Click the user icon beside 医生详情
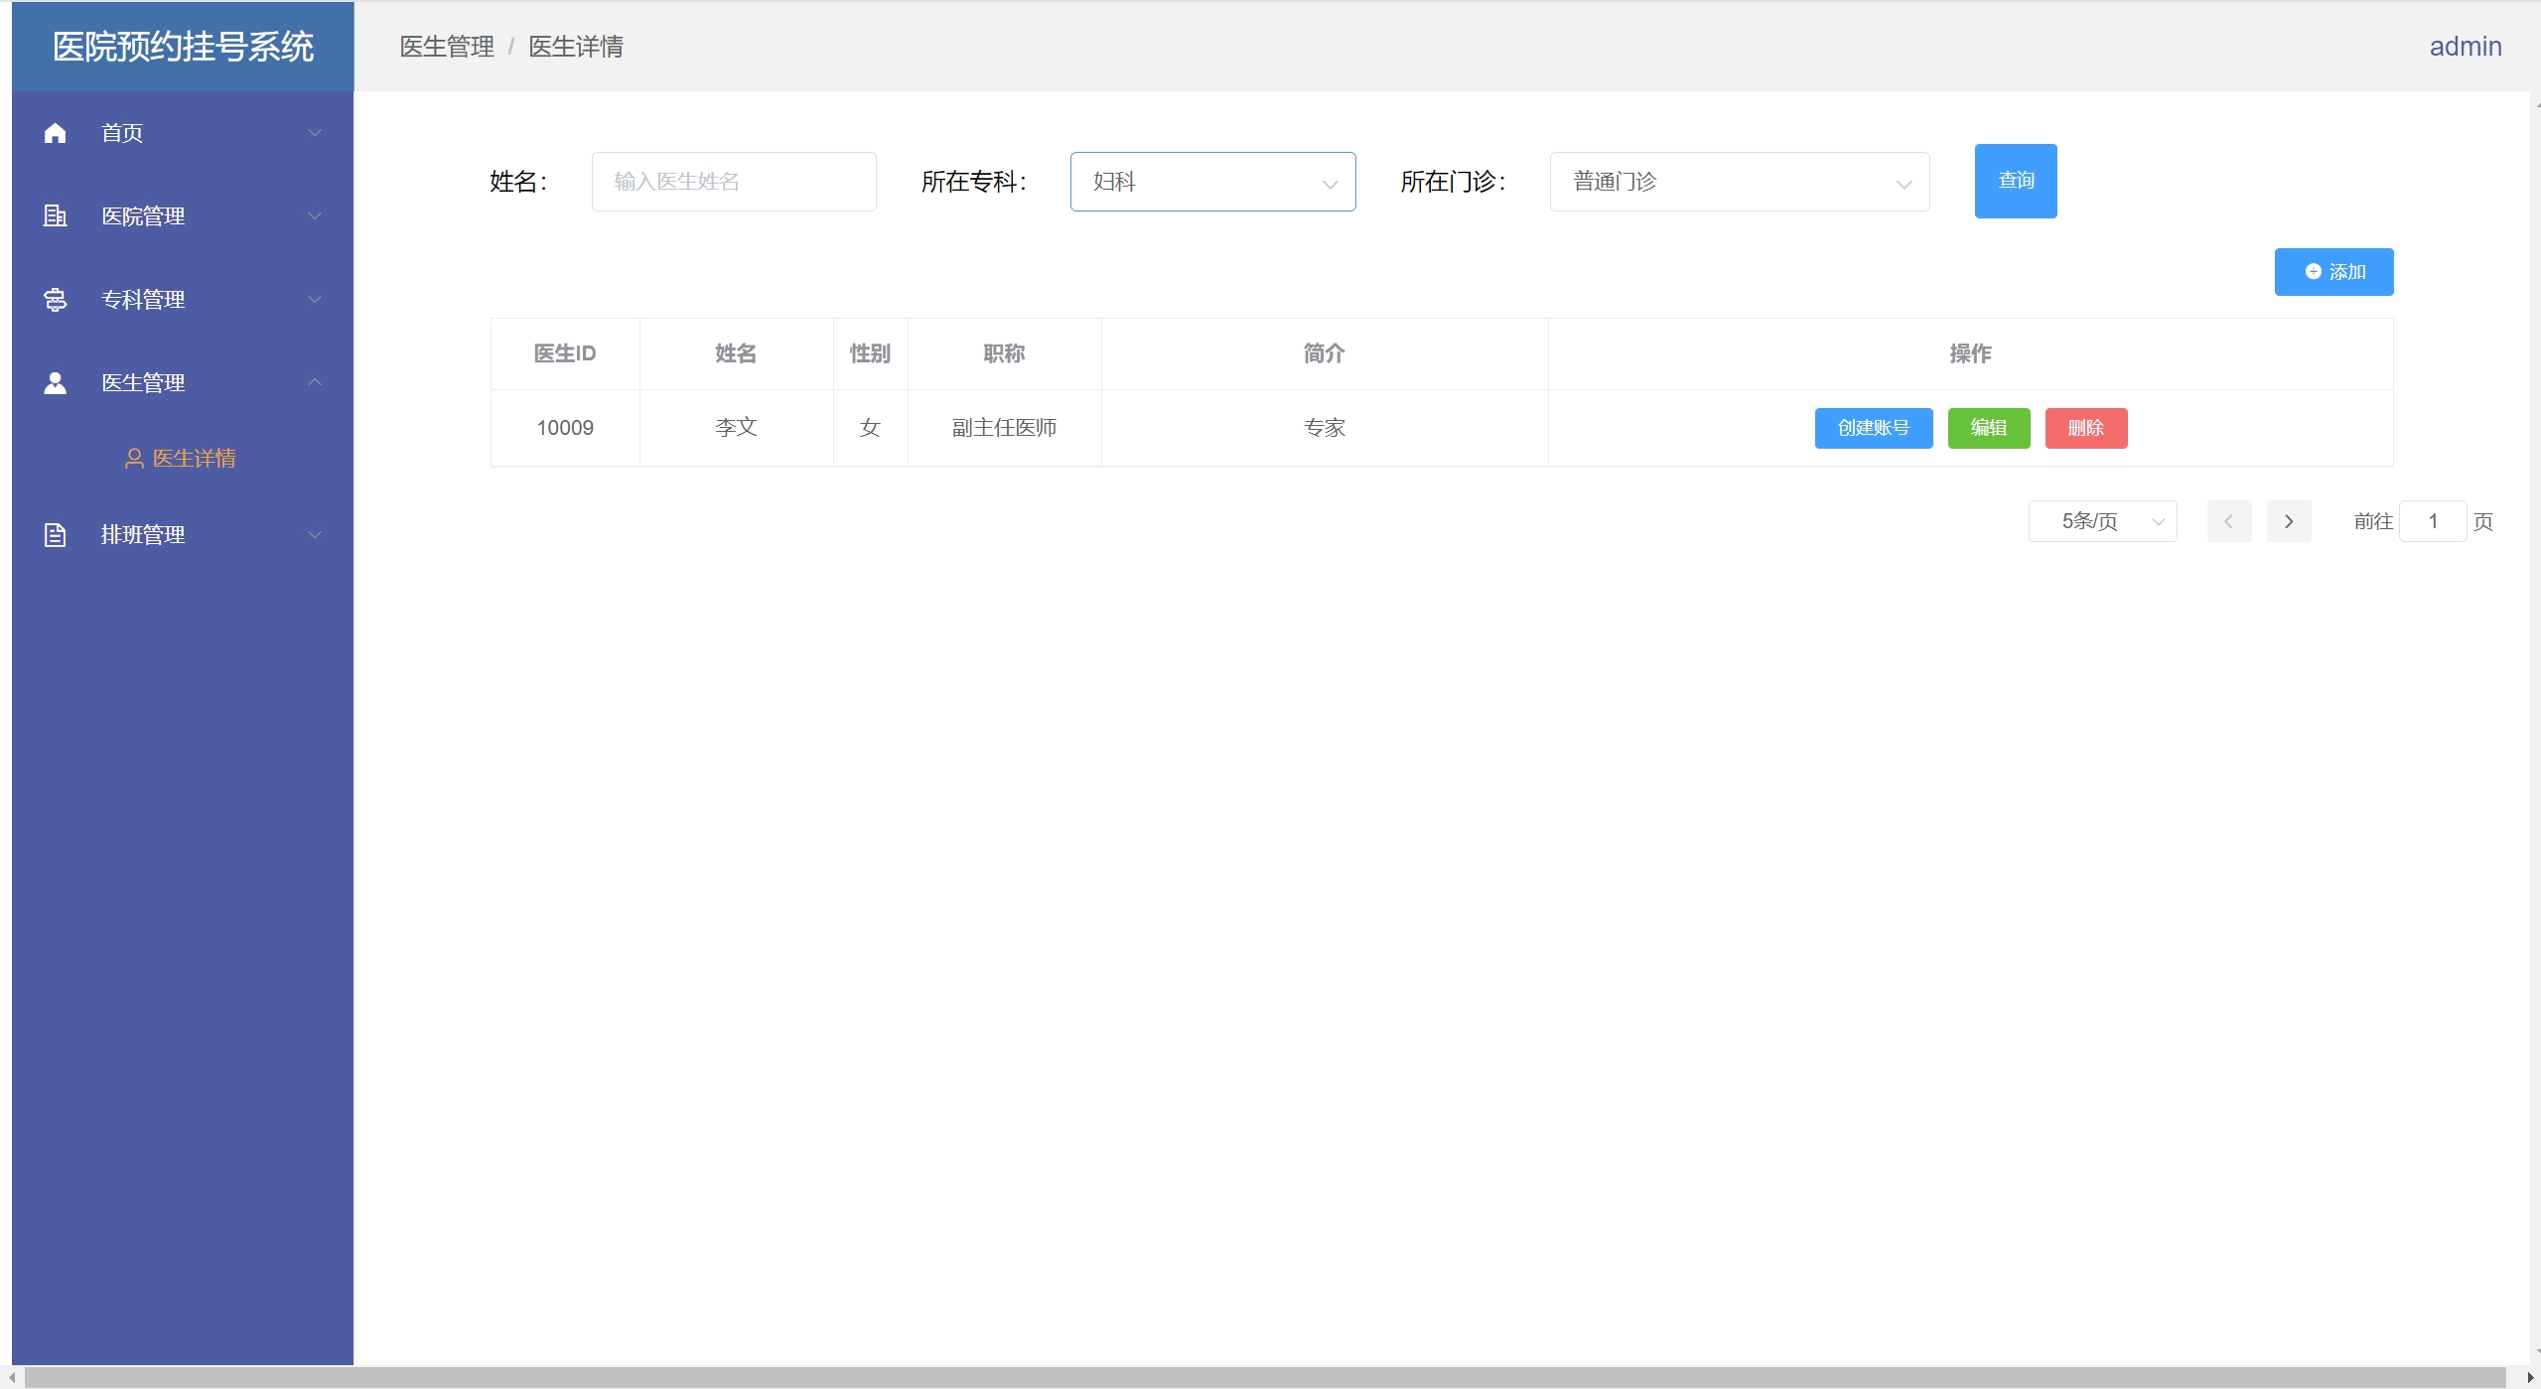2541x1389 pixels. point(134,458)
